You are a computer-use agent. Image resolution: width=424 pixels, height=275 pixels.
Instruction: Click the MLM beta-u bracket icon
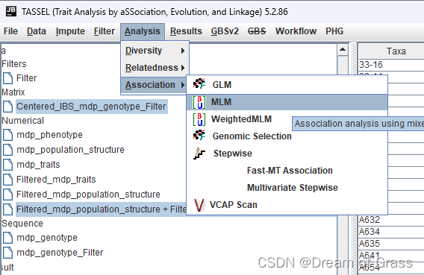click(x=199, y=102)
